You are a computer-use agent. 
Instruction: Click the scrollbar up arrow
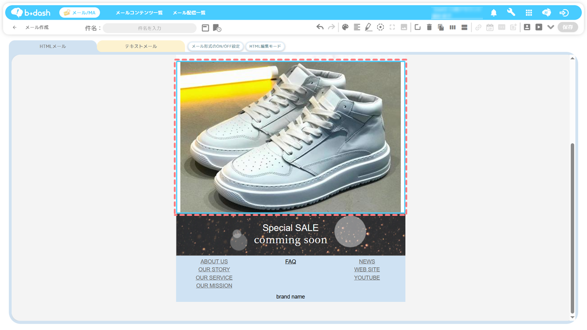[x=572, y=58]
